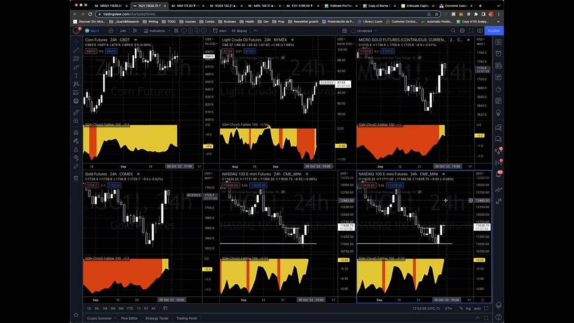Open the go-to-date icon
This screenshot has width=574, height=323.
click(165, 308)
